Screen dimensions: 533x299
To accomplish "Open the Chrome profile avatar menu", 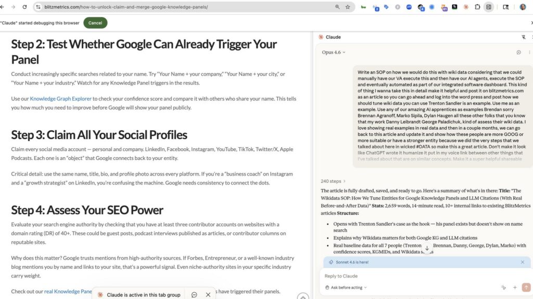I will tap(523, 7).
